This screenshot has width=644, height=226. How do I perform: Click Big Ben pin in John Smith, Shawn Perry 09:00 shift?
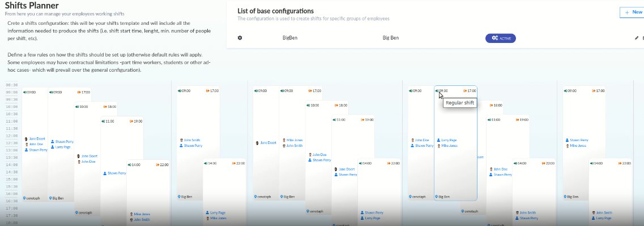pyautogui.click(x=179, y=197)
